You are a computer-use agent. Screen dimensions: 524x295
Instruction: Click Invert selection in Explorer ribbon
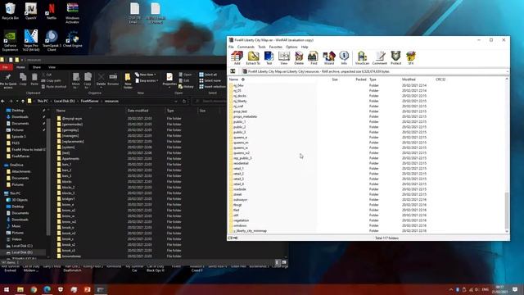tap(213, 87)
